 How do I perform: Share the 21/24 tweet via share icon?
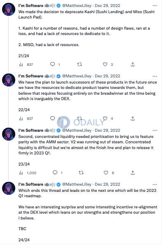tap(133, 64)
